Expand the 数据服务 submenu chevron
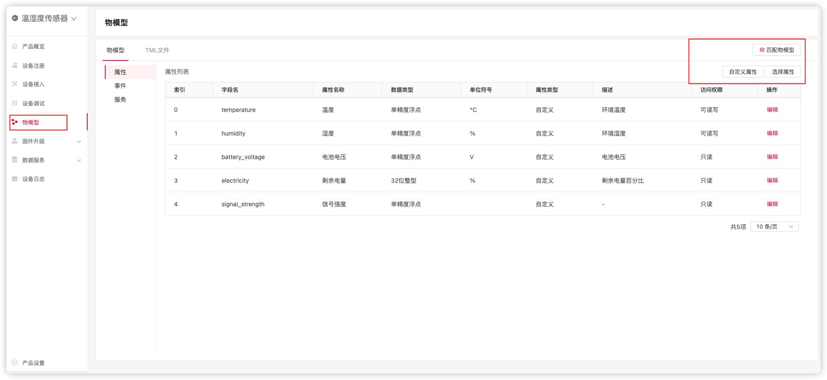Viewport: 827px width, 380px height. pos(79,160)
